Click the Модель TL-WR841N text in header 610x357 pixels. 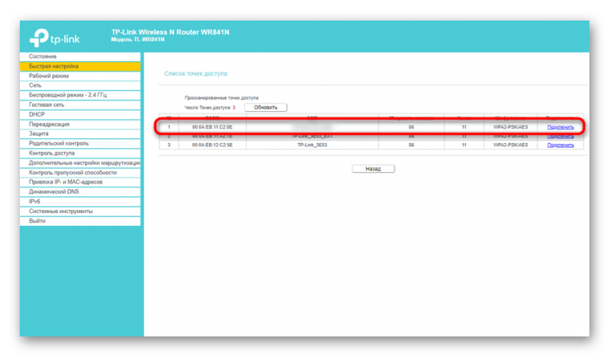click(138, 40)
